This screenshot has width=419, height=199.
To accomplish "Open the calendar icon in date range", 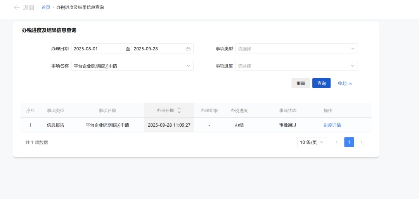I will pos(189,49).
